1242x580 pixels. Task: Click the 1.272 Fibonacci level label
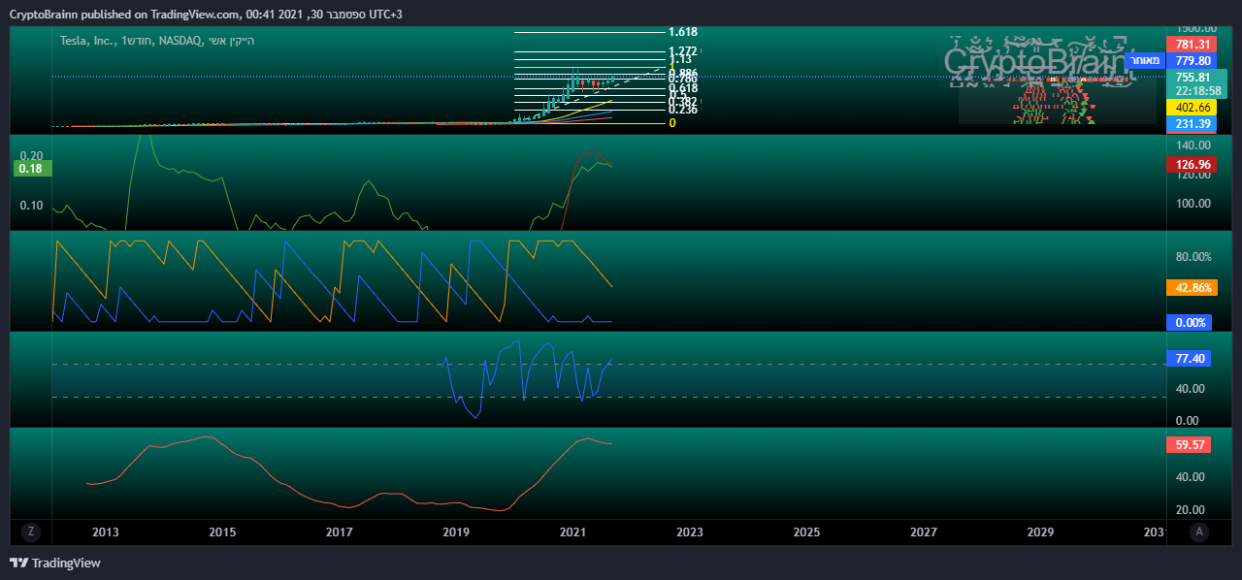(683, 51)
